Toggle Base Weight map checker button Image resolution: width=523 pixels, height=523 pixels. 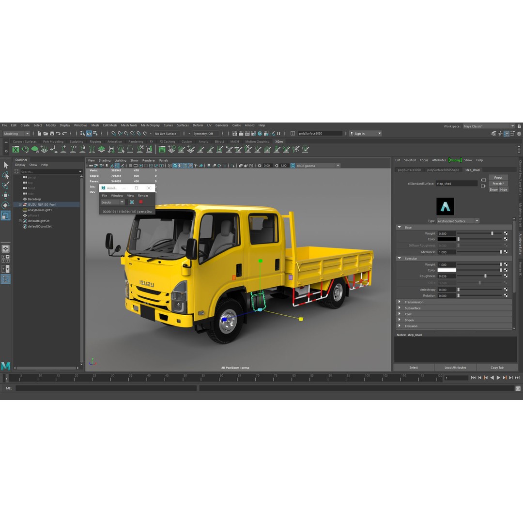[x=506, y=233]
